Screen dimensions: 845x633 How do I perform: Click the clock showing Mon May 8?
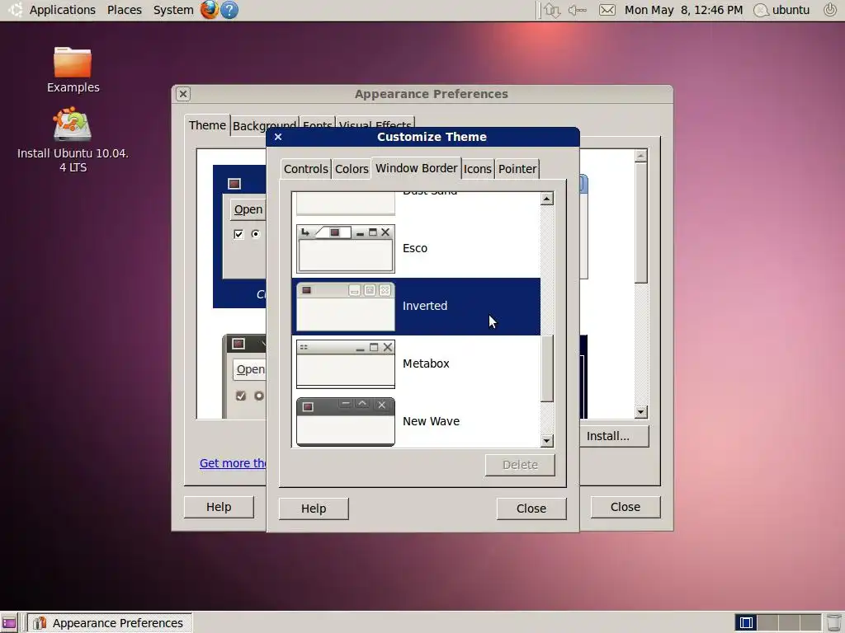683,10
